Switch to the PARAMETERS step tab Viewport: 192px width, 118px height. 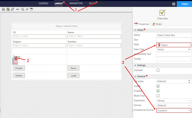tap(76, 3)
